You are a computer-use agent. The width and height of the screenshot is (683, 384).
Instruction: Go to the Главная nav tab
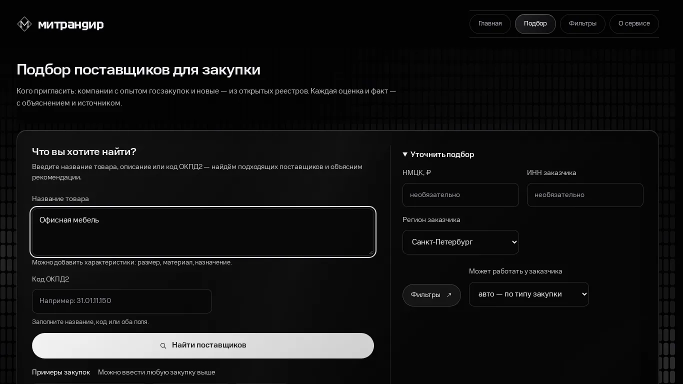click(490, 24)
